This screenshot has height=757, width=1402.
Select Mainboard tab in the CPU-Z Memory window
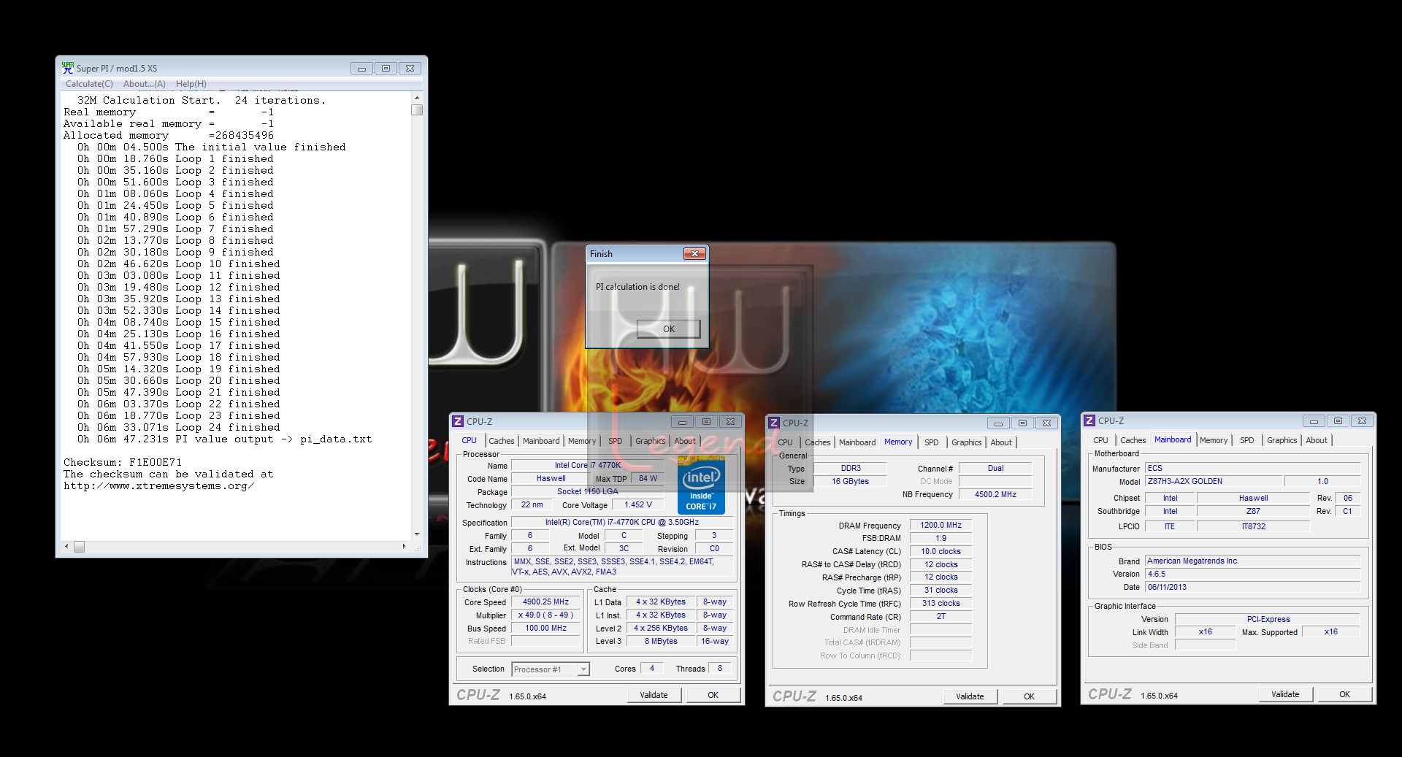(x=857, y=442)
